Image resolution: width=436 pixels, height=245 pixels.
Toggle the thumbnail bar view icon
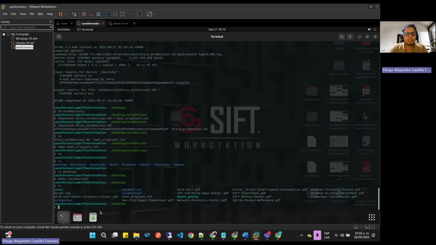[115, 14]
